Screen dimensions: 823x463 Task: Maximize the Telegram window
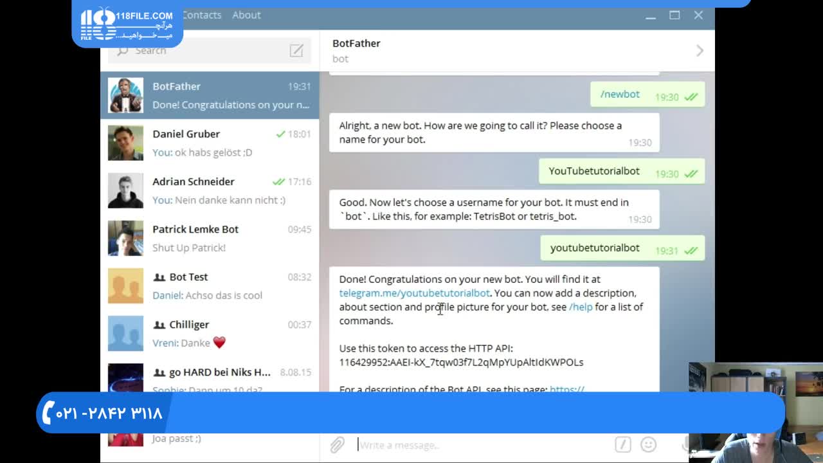[x=674, y=15]
